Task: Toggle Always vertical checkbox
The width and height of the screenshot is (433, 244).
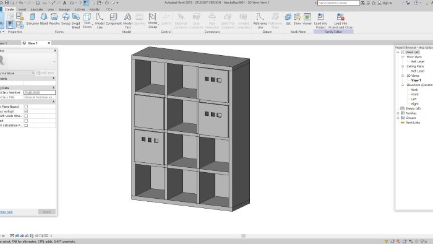Action: tap(26, 111)
